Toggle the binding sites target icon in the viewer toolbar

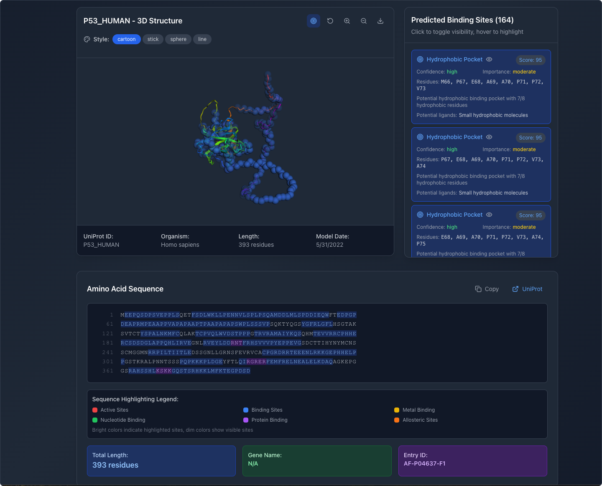coord(314,21)
